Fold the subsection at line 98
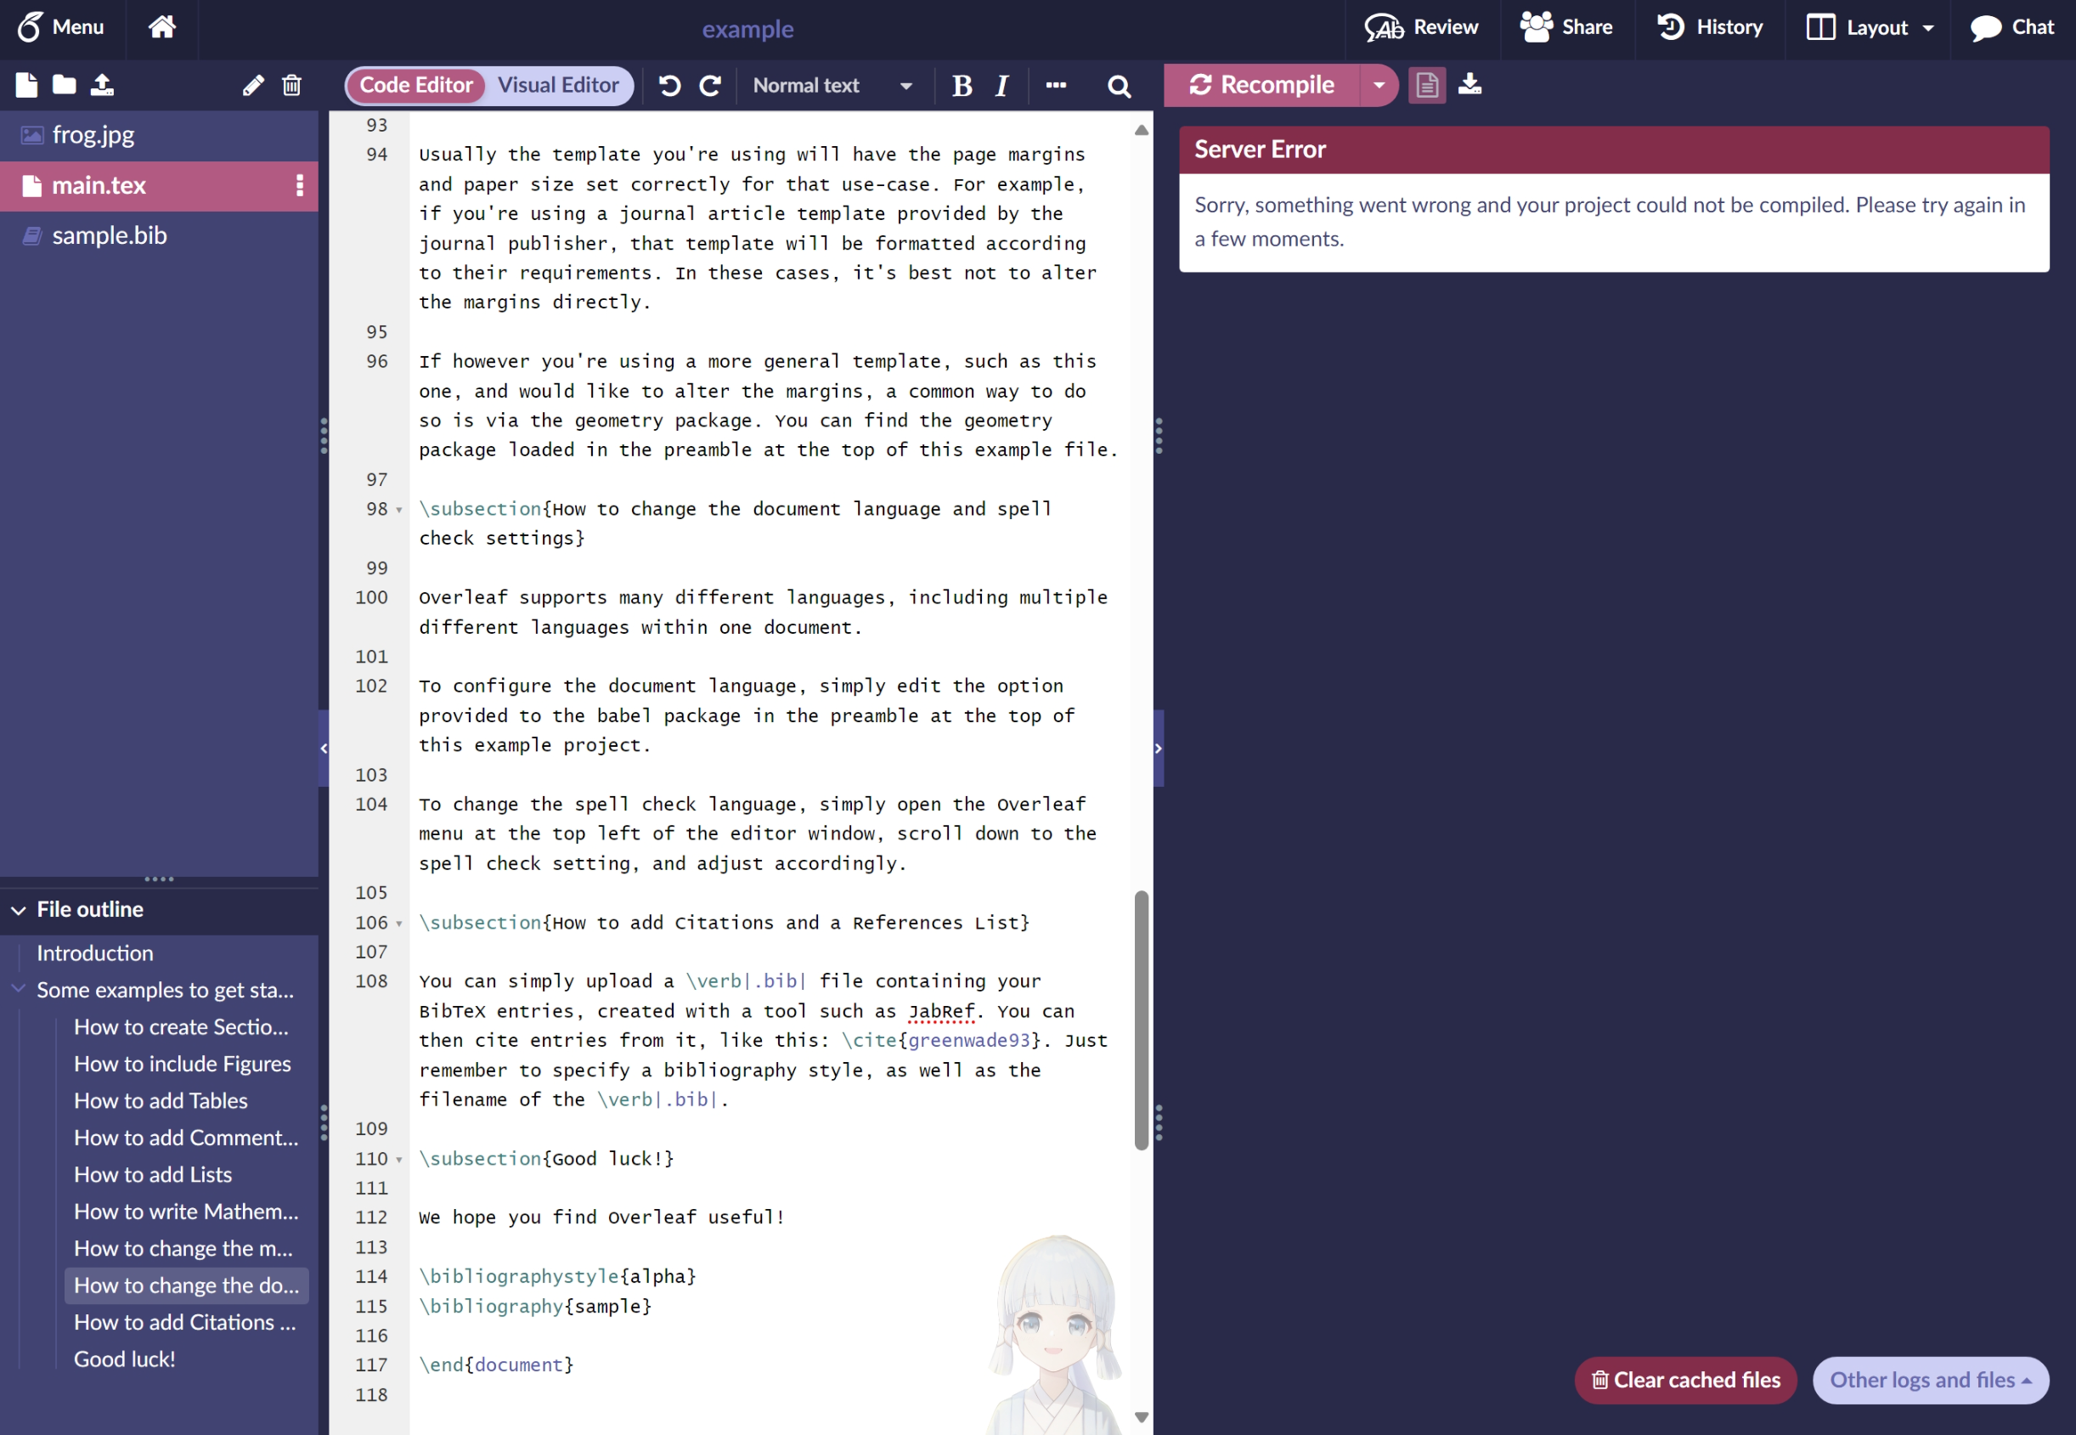This screenshot has height=1435, width=2076. pos(399,510)
